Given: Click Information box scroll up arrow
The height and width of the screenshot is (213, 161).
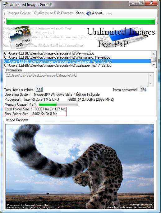Looking at the screenshot, I should 151,76.
